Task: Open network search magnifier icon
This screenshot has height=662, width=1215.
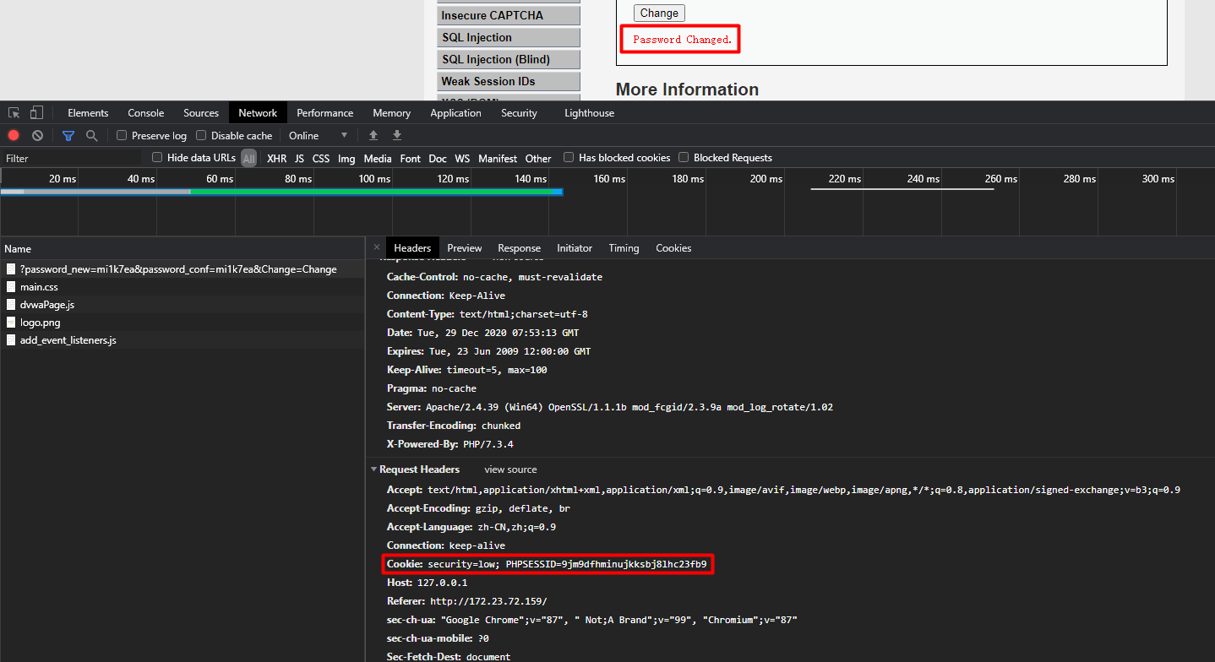Action: click(91, 135)
